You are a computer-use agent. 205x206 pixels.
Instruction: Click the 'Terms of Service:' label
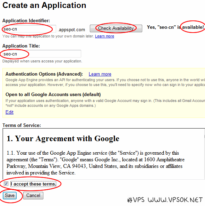pyautogui.click(x=22, y=125)
